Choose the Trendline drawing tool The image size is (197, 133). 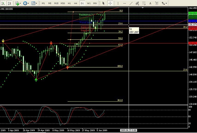pos(131,3)
